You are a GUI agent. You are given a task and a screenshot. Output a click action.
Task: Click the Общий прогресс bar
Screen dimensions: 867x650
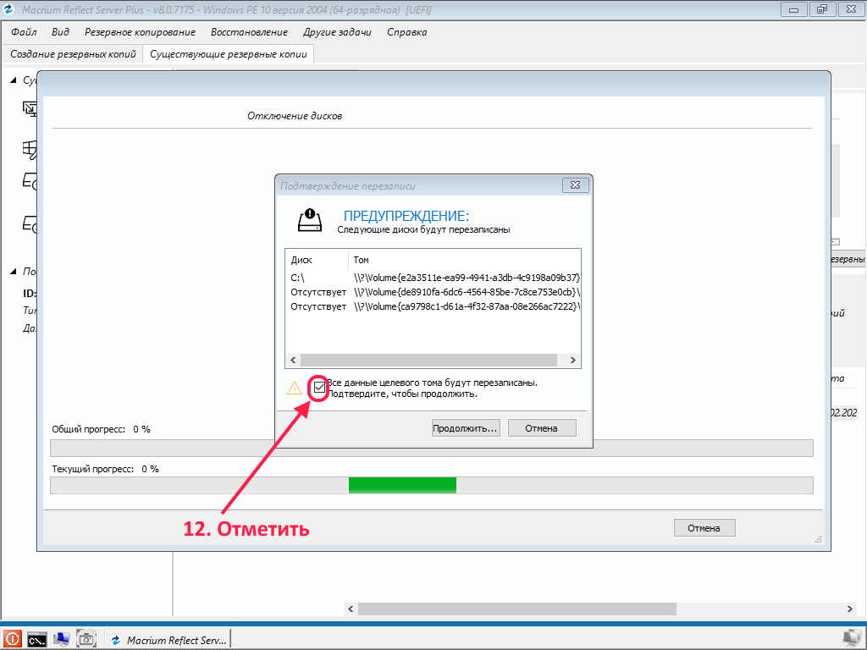(x=432, y=448)
